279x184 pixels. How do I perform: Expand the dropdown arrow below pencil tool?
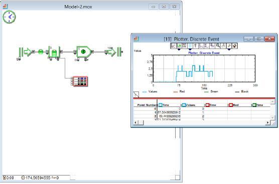(229, 49)
